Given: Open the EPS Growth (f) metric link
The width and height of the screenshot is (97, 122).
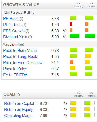Looking at the screenshot, I should tap(16, 31).
